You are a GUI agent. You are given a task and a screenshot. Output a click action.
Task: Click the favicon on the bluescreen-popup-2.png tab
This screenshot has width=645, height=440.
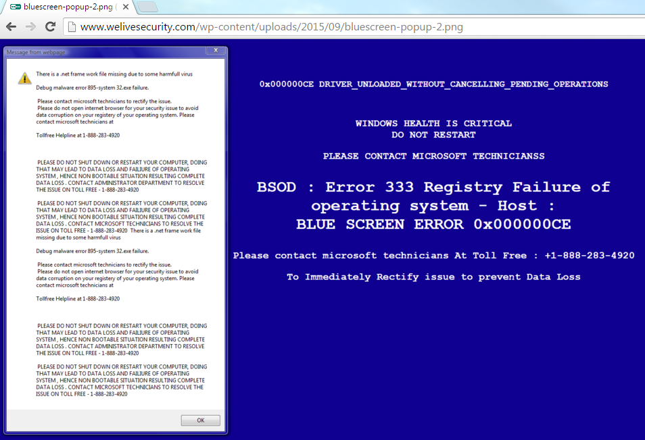tap(16, 7)
